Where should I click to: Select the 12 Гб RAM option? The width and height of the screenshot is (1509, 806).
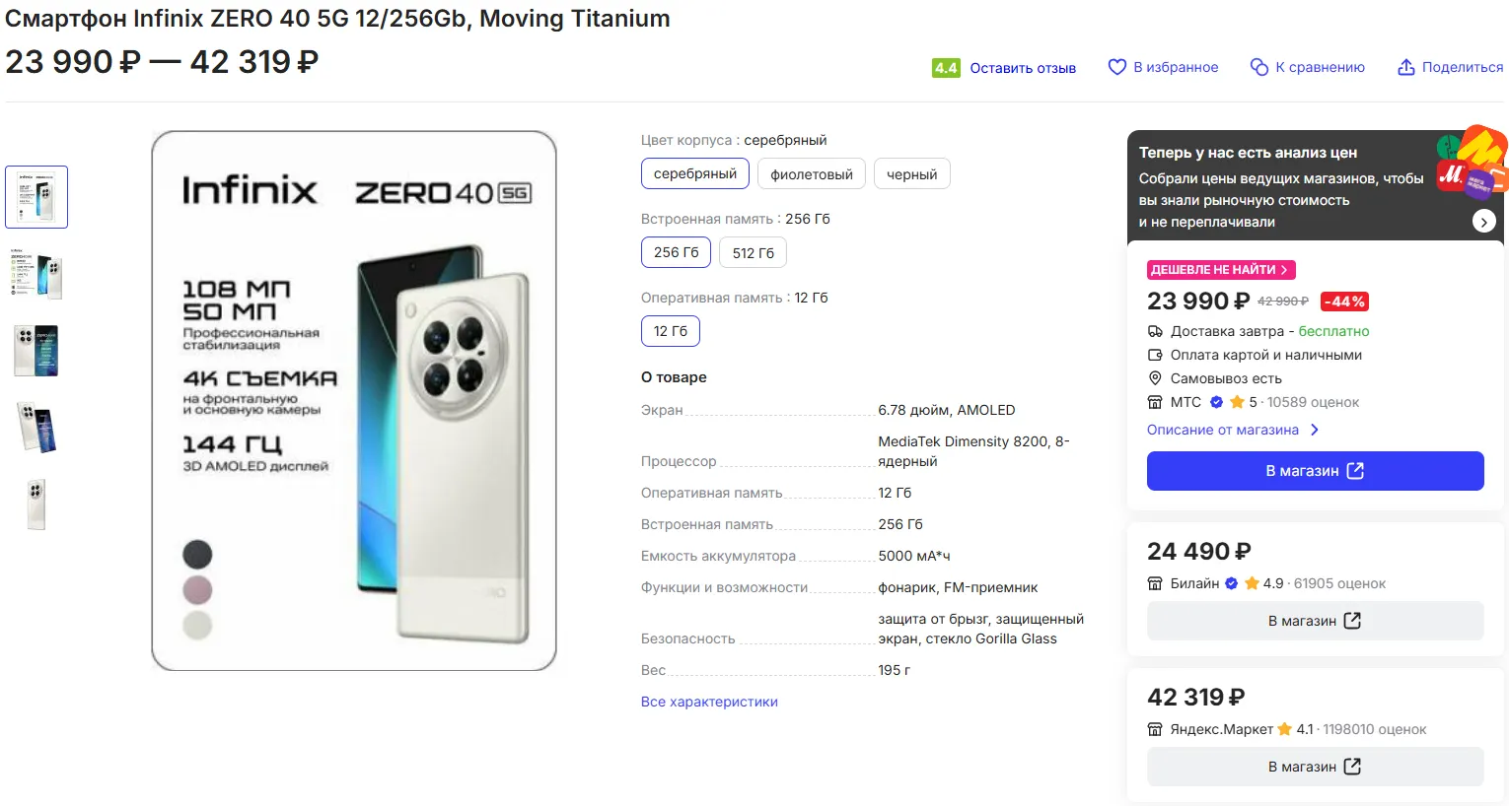671,331
